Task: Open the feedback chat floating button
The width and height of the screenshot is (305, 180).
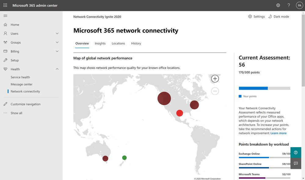Action: [296, 163]
